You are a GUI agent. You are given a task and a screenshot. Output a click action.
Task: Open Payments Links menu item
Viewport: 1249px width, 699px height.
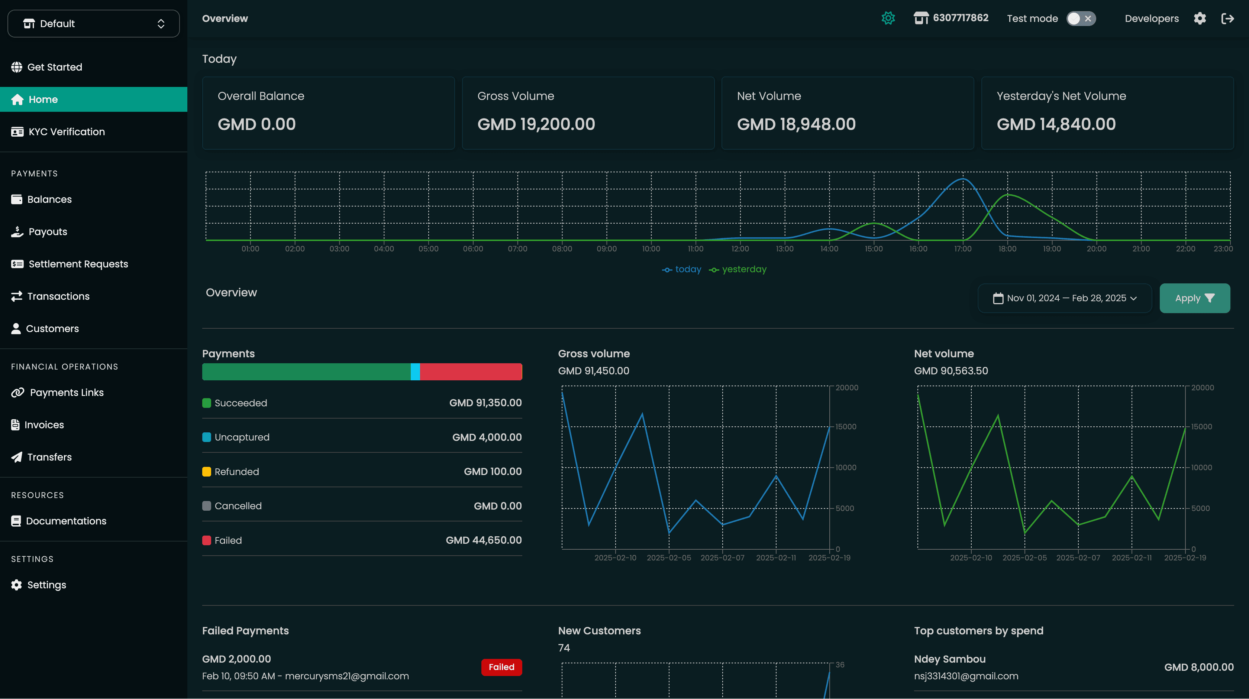94,392
